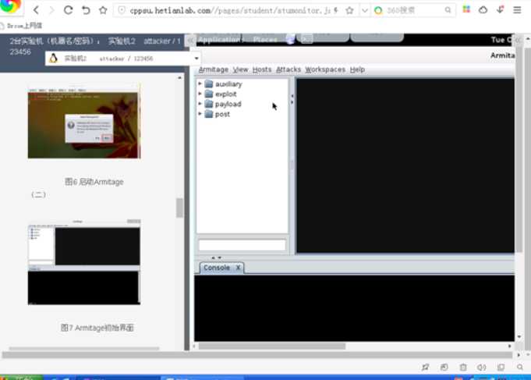Click the address bar URL
The height and width of the screenshot is (380, 531).
tap(230, 10)
